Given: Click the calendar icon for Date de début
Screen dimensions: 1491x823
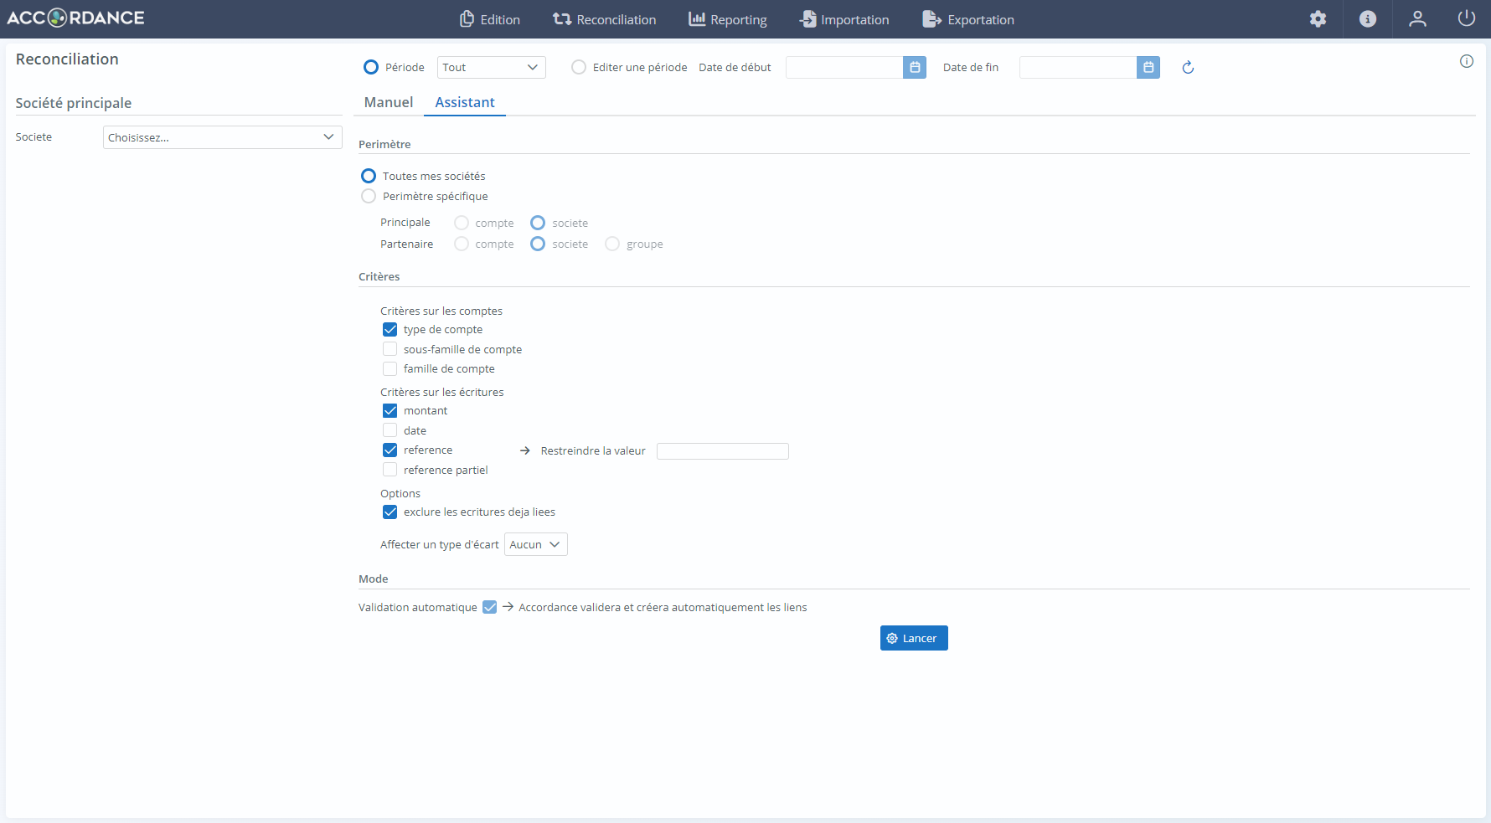Looking at the screenshot, I should tap(915, 67).
